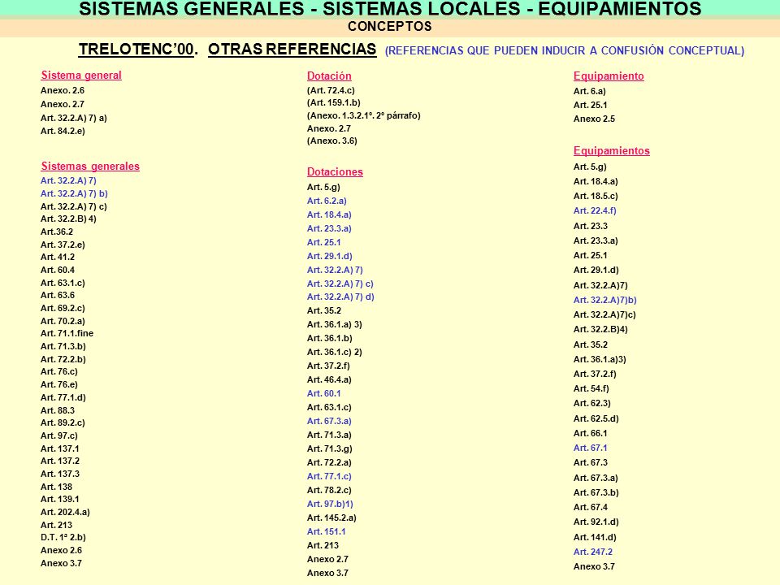The height and width of the screenshot is (585, 780).
Task: Select the TRELOTENC'00 title text
Action: (x=136, y=50)
